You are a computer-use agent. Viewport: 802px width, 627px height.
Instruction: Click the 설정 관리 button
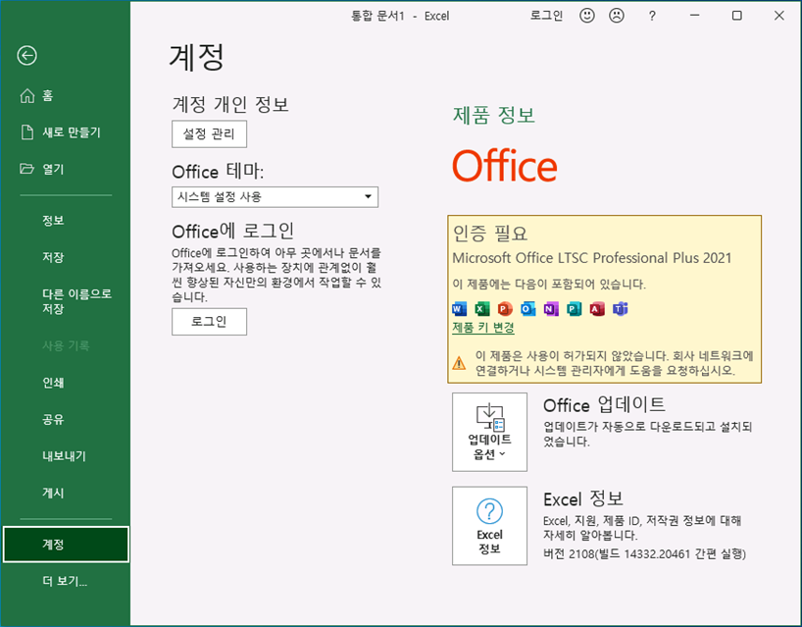point(209,134)
